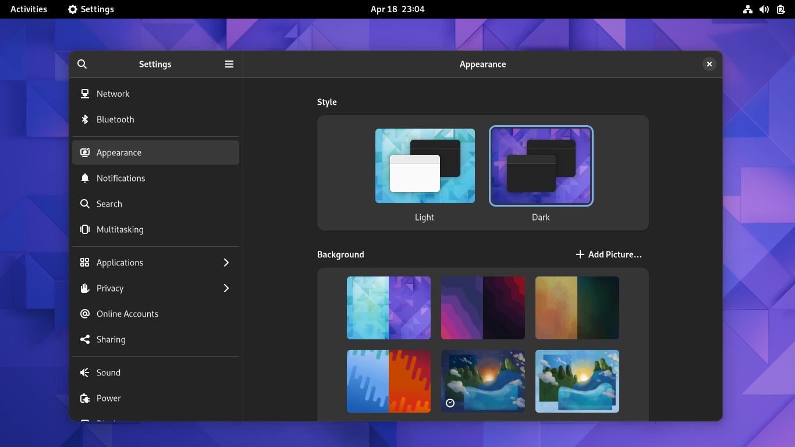Image resolution: width=795 pixels, height=447 pixels.
Task: Choose the pink and dark waves background
Action: 483,308
